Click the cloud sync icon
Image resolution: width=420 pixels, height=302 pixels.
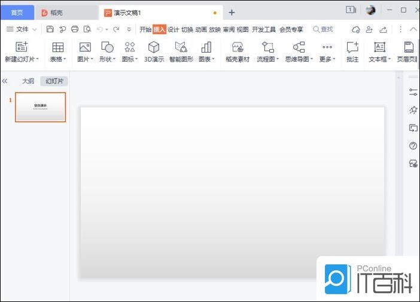(x=356, y=29)
